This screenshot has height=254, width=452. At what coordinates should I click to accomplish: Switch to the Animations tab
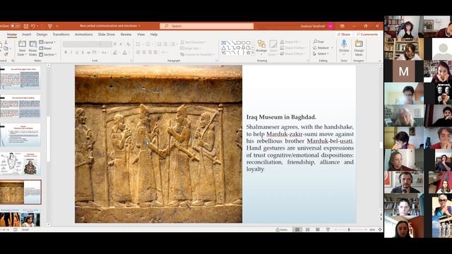click(x=83, y=35)
